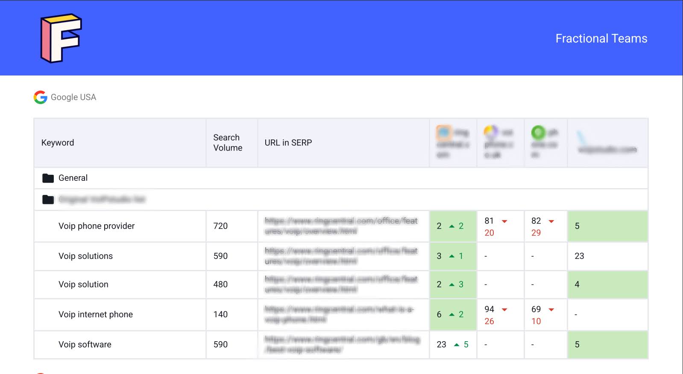The width and height of the screenshot is (683, 374).
Task: Click the keyword Voip phone provider
Action: tap(97, 226)
